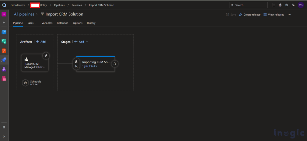
Task: Open the pre-deployment conditions icon
Action: [76, 64]
